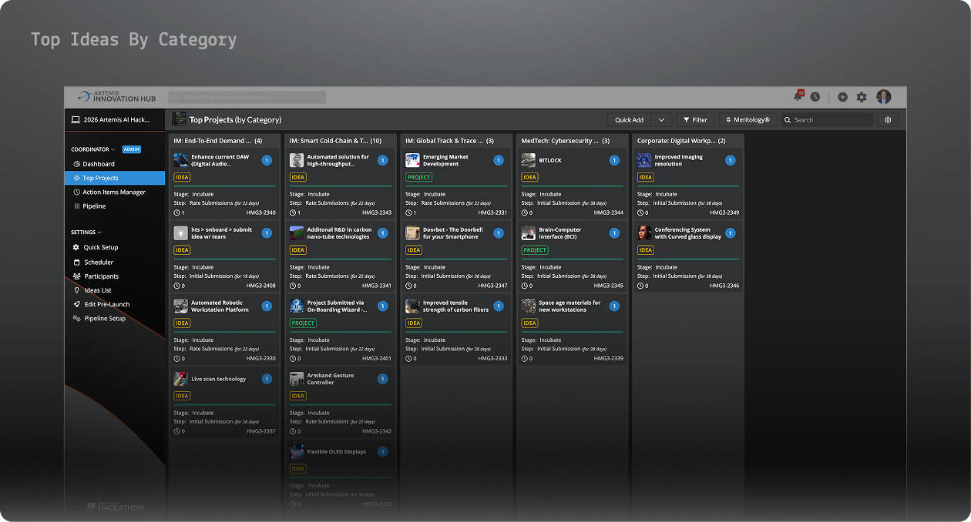Open the Brain-Computer Interface (BCI) card title

click(560, 233)
